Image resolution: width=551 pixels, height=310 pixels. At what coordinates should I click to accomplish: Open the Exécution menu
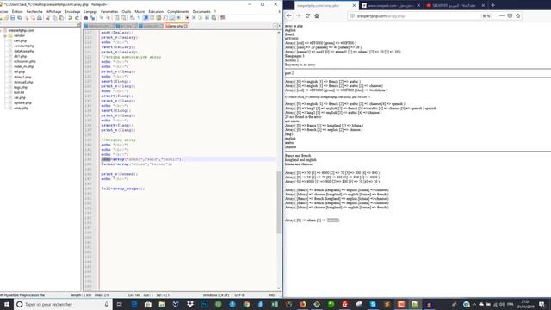tap(156, 11)
